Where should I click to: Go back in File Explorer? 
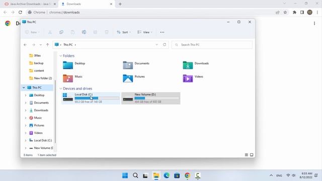pyautogui.click(x=25, y=45)
